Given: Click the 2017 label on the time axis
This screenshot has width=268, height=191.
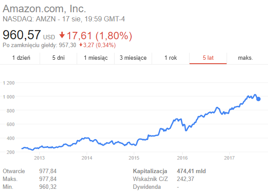Looking at the screenshot, I should pos(229,158).
